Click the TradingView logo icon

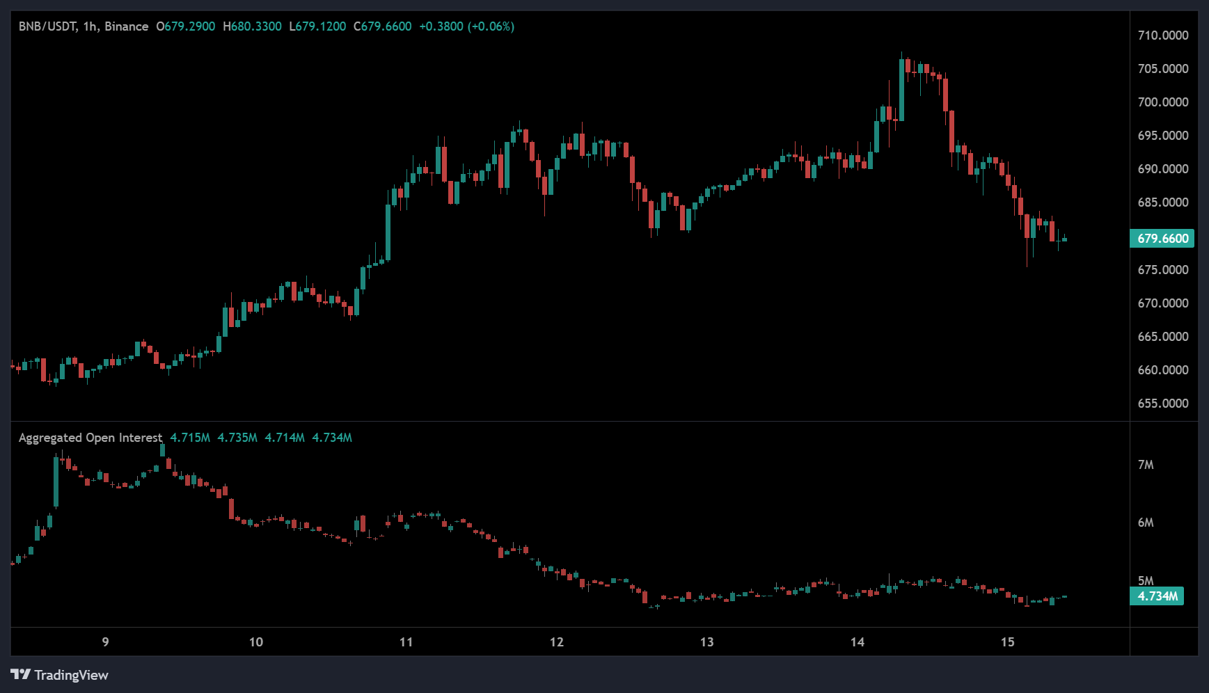[x=20, y=674]
